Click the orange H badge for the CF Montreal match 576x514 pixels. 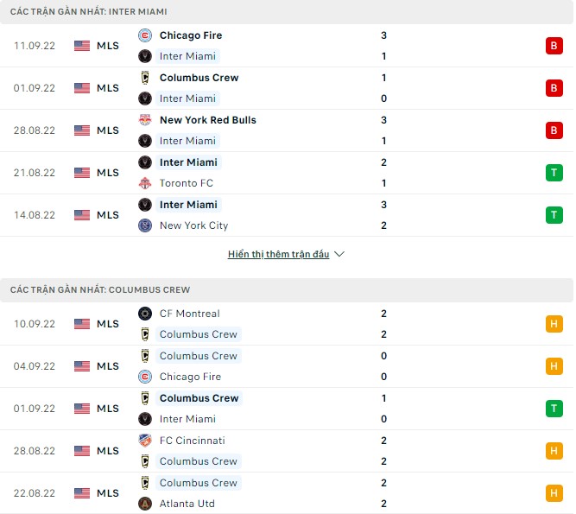554,324
